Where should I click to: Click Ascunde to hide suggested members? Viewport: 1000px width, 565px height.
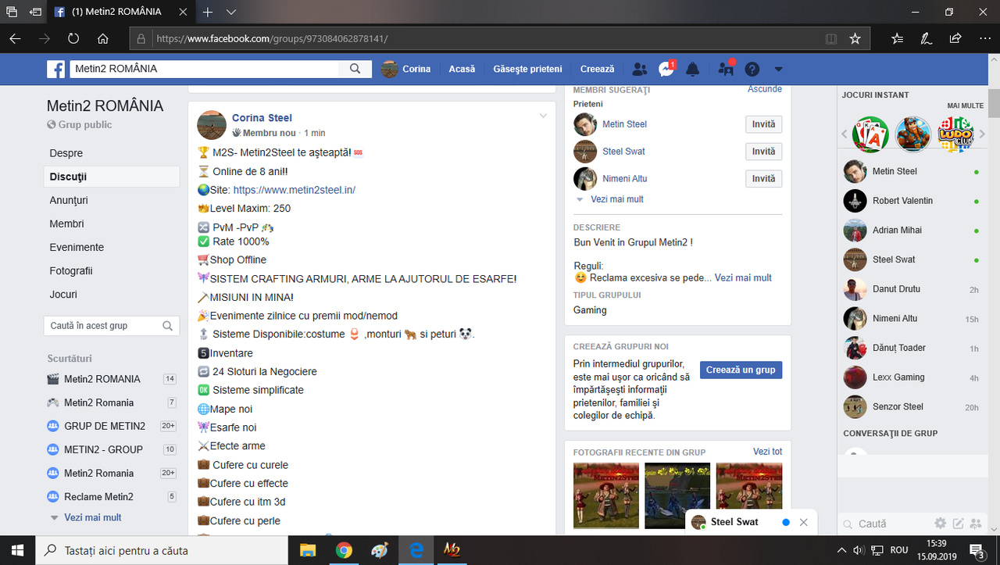(x=765, y=89)
